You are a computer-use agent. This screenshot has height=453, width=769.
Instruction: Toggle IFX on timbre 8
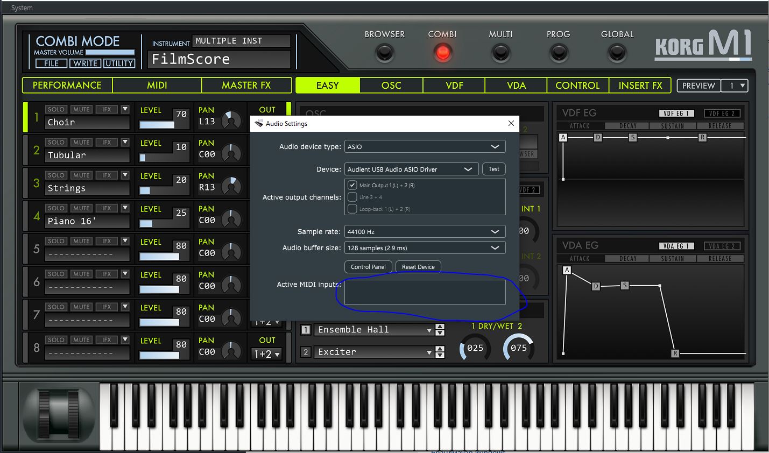pyautogui.click(x=107, y=339)
